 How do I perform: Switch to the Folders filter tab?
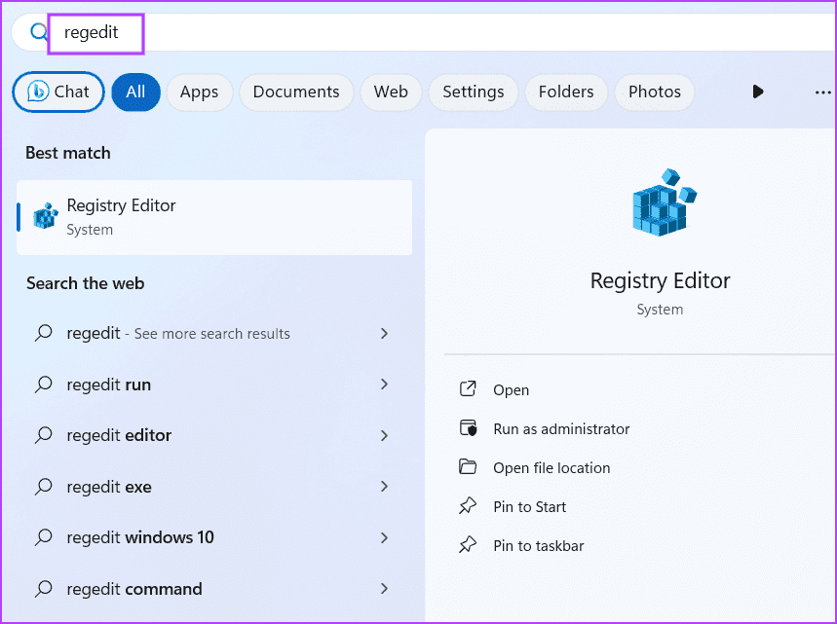point(566,92)
